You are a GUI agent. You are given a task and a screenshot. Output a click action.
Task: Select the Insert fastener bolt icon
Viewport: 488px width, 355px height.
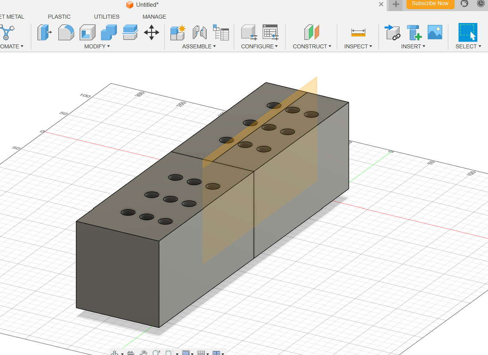(x=414, y=32)
